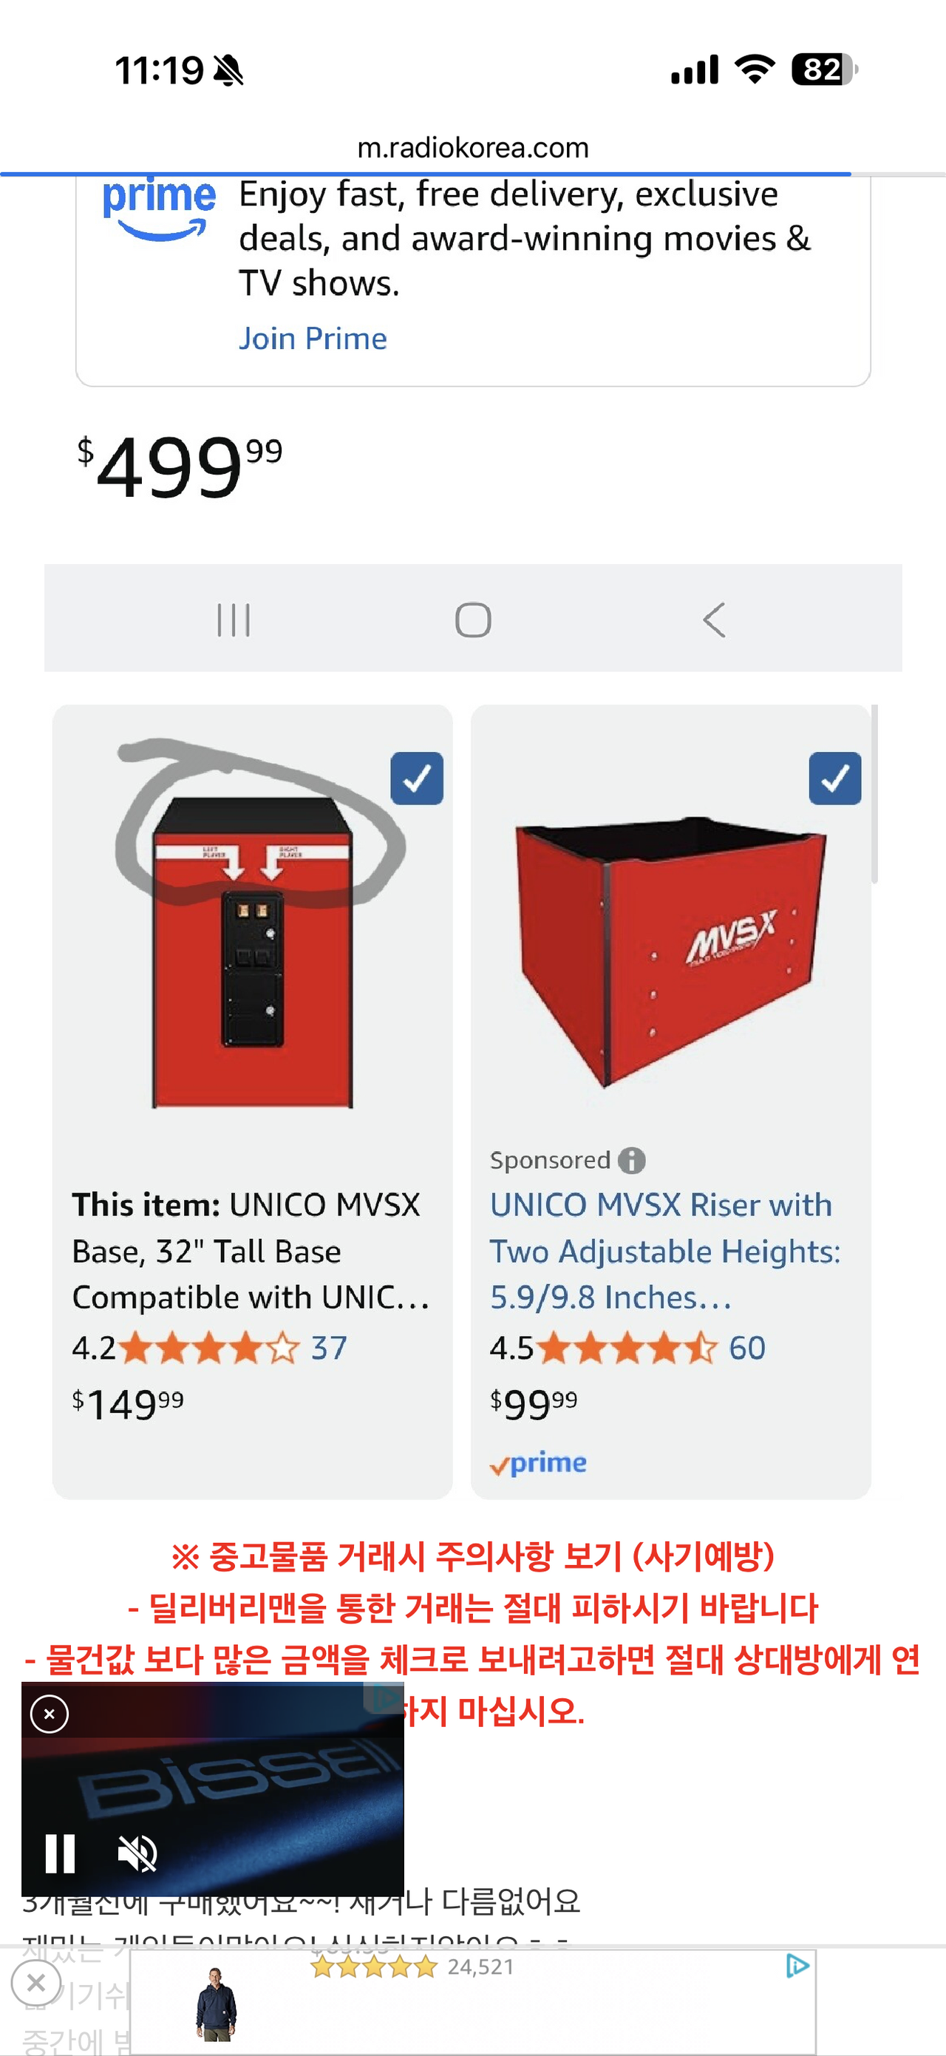Viewport: 946px width, 2056px height.
Task: Tap the Android recent apps icon
Action: tap(234, 620)
